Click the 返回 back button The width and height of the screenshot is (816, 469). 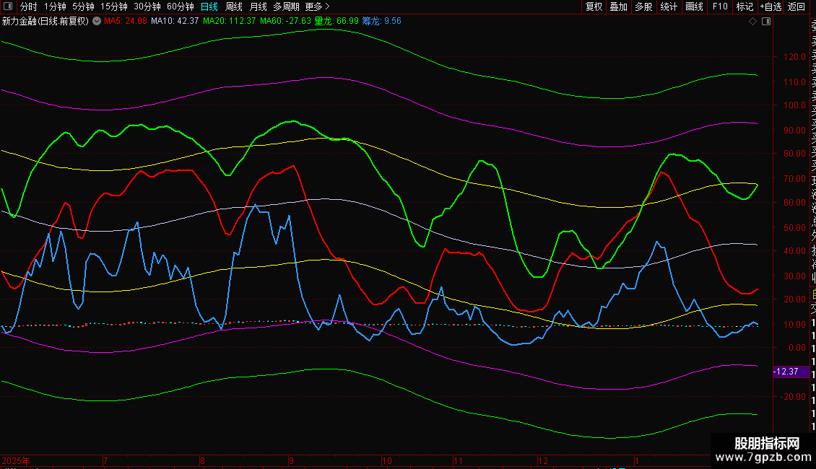click(x=797, y=6)
